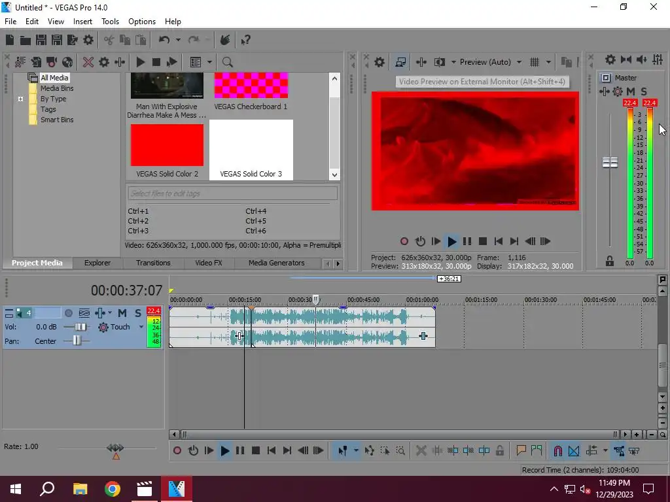Click track 4 Pan slider handle
The image size is (670, 502).
(77, 341)
